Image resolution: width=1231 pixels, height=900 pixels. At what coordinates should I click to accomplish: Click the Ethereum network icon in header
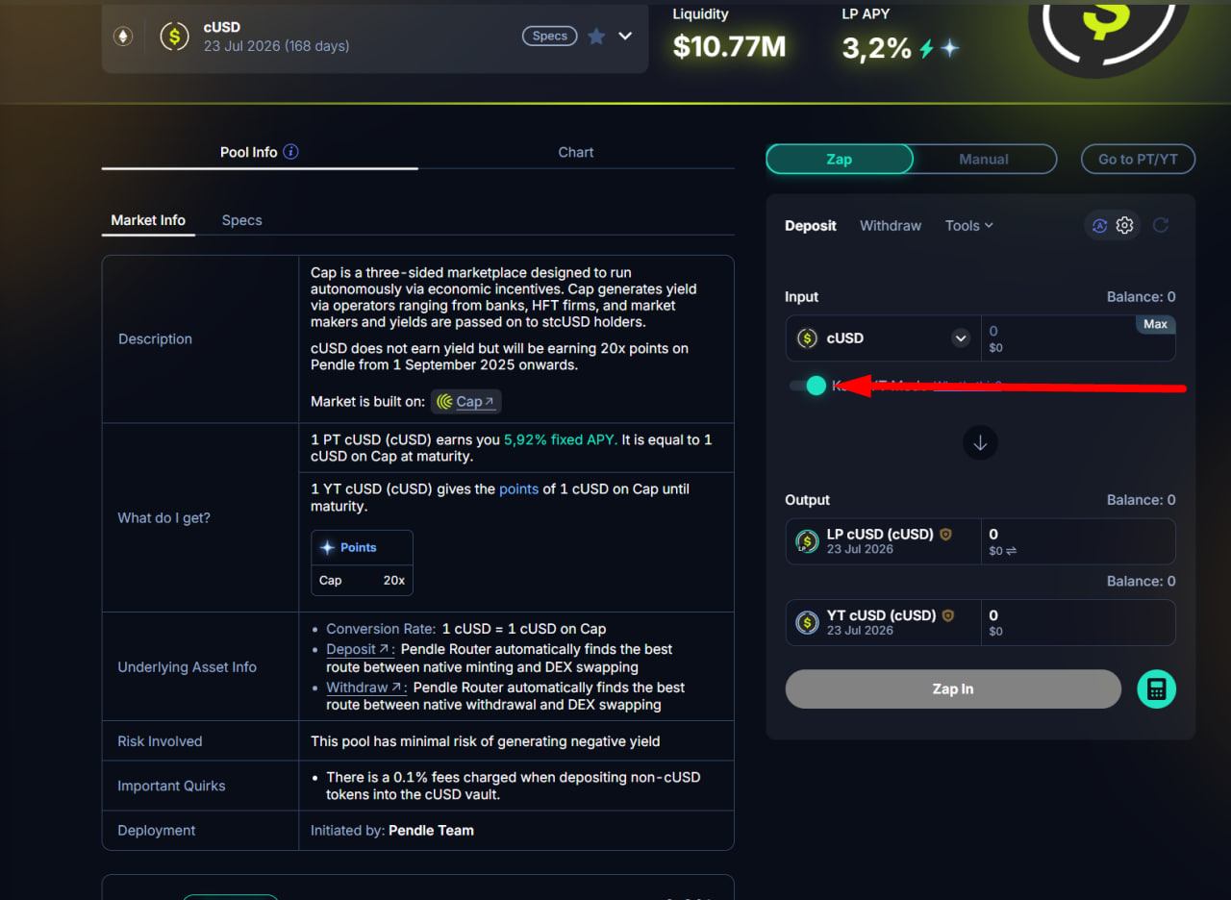tap(123, 37)
